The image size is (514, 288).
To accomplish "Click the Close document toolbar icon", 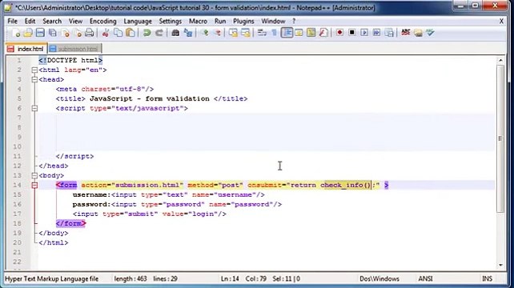I will coord(66,33).
